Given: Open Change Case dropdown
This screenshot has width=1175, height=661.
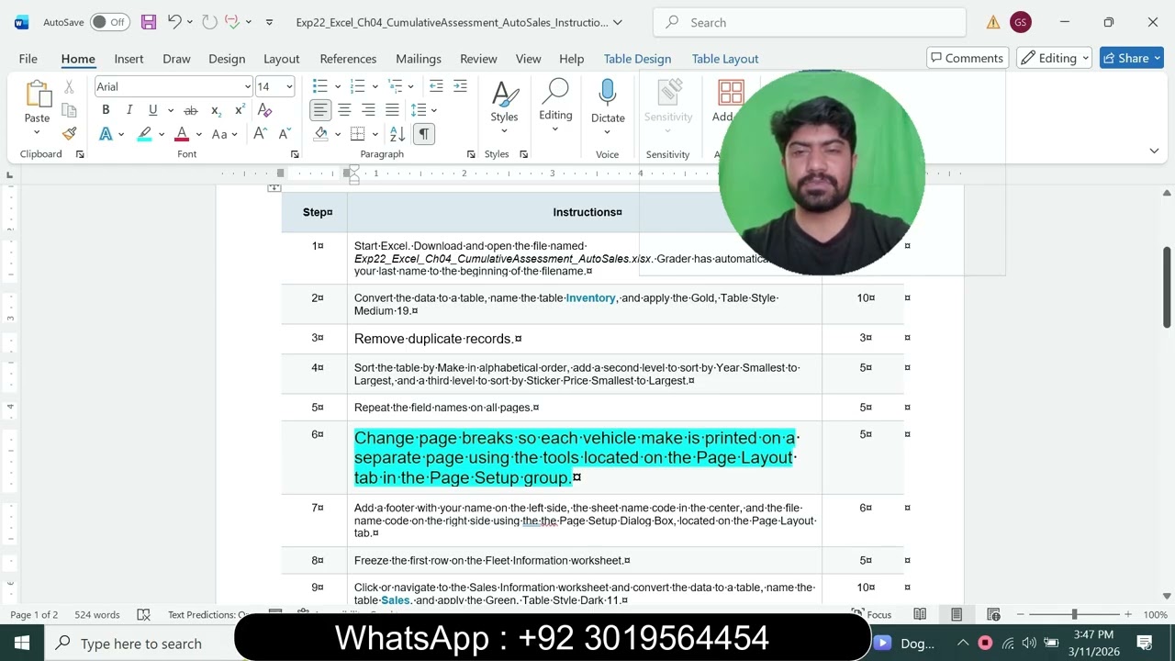Looking at the screenshot, I should tap(224, 134).
